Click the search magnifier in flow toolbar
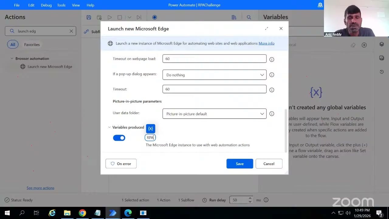 click(x=249, y=17)
